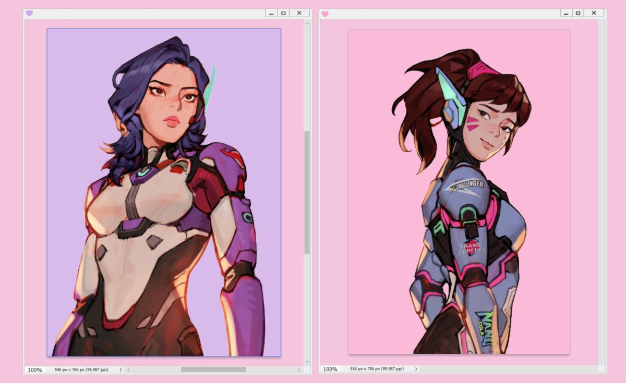Minimize the right D.Va artwork window
This screenshot has width=626, height=383.
coord(566,13)
